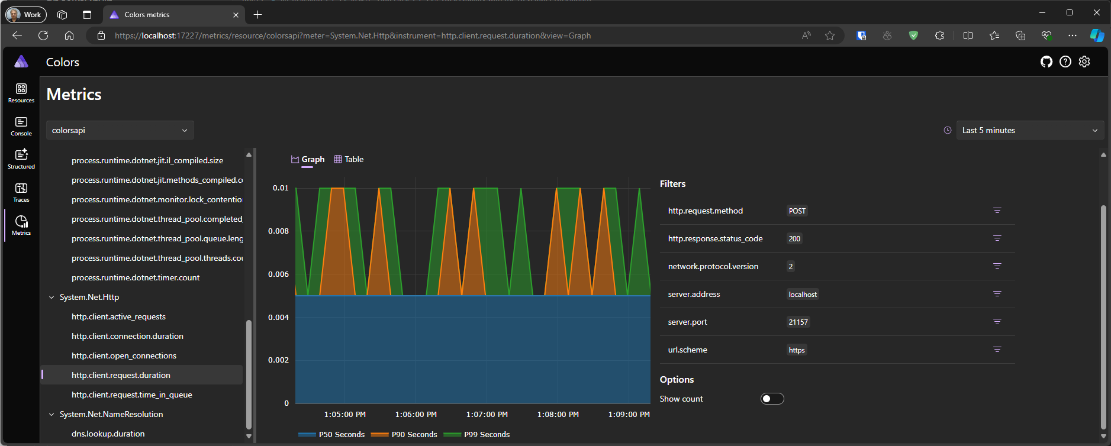Open the GitHub repository icon
1111x446 pixels.
point(1046,62)
